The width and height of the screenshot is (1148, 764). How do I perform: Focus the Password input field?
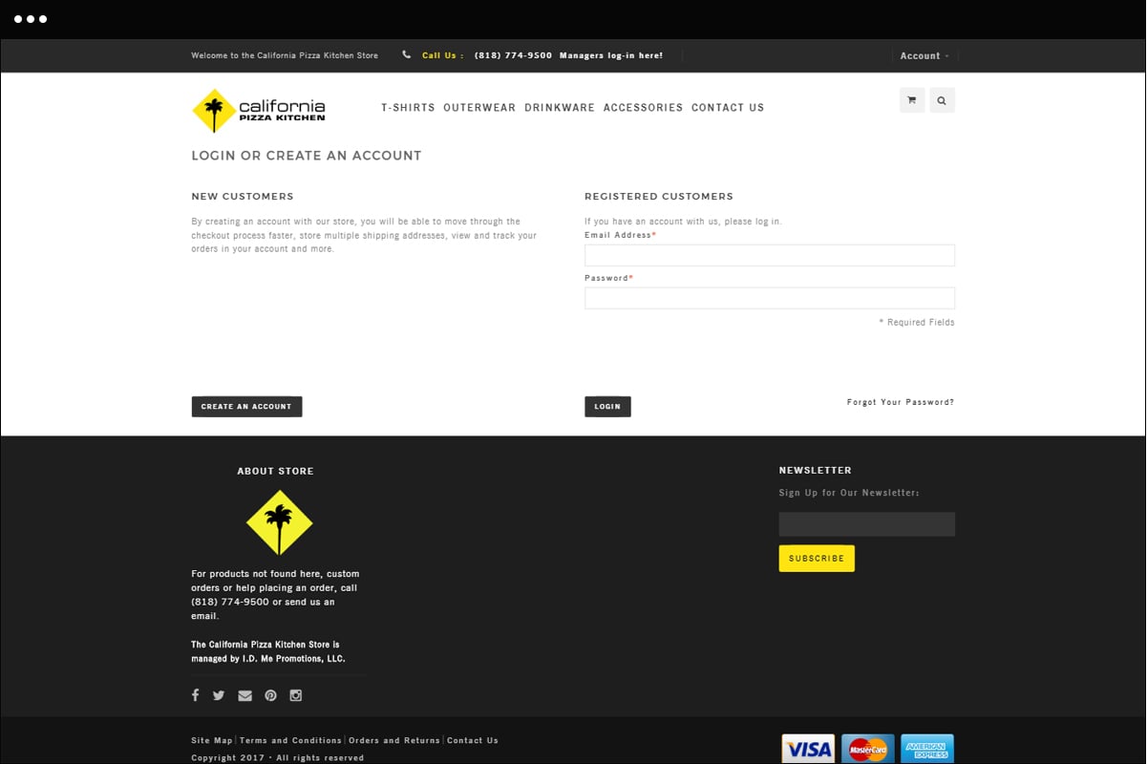769,298
